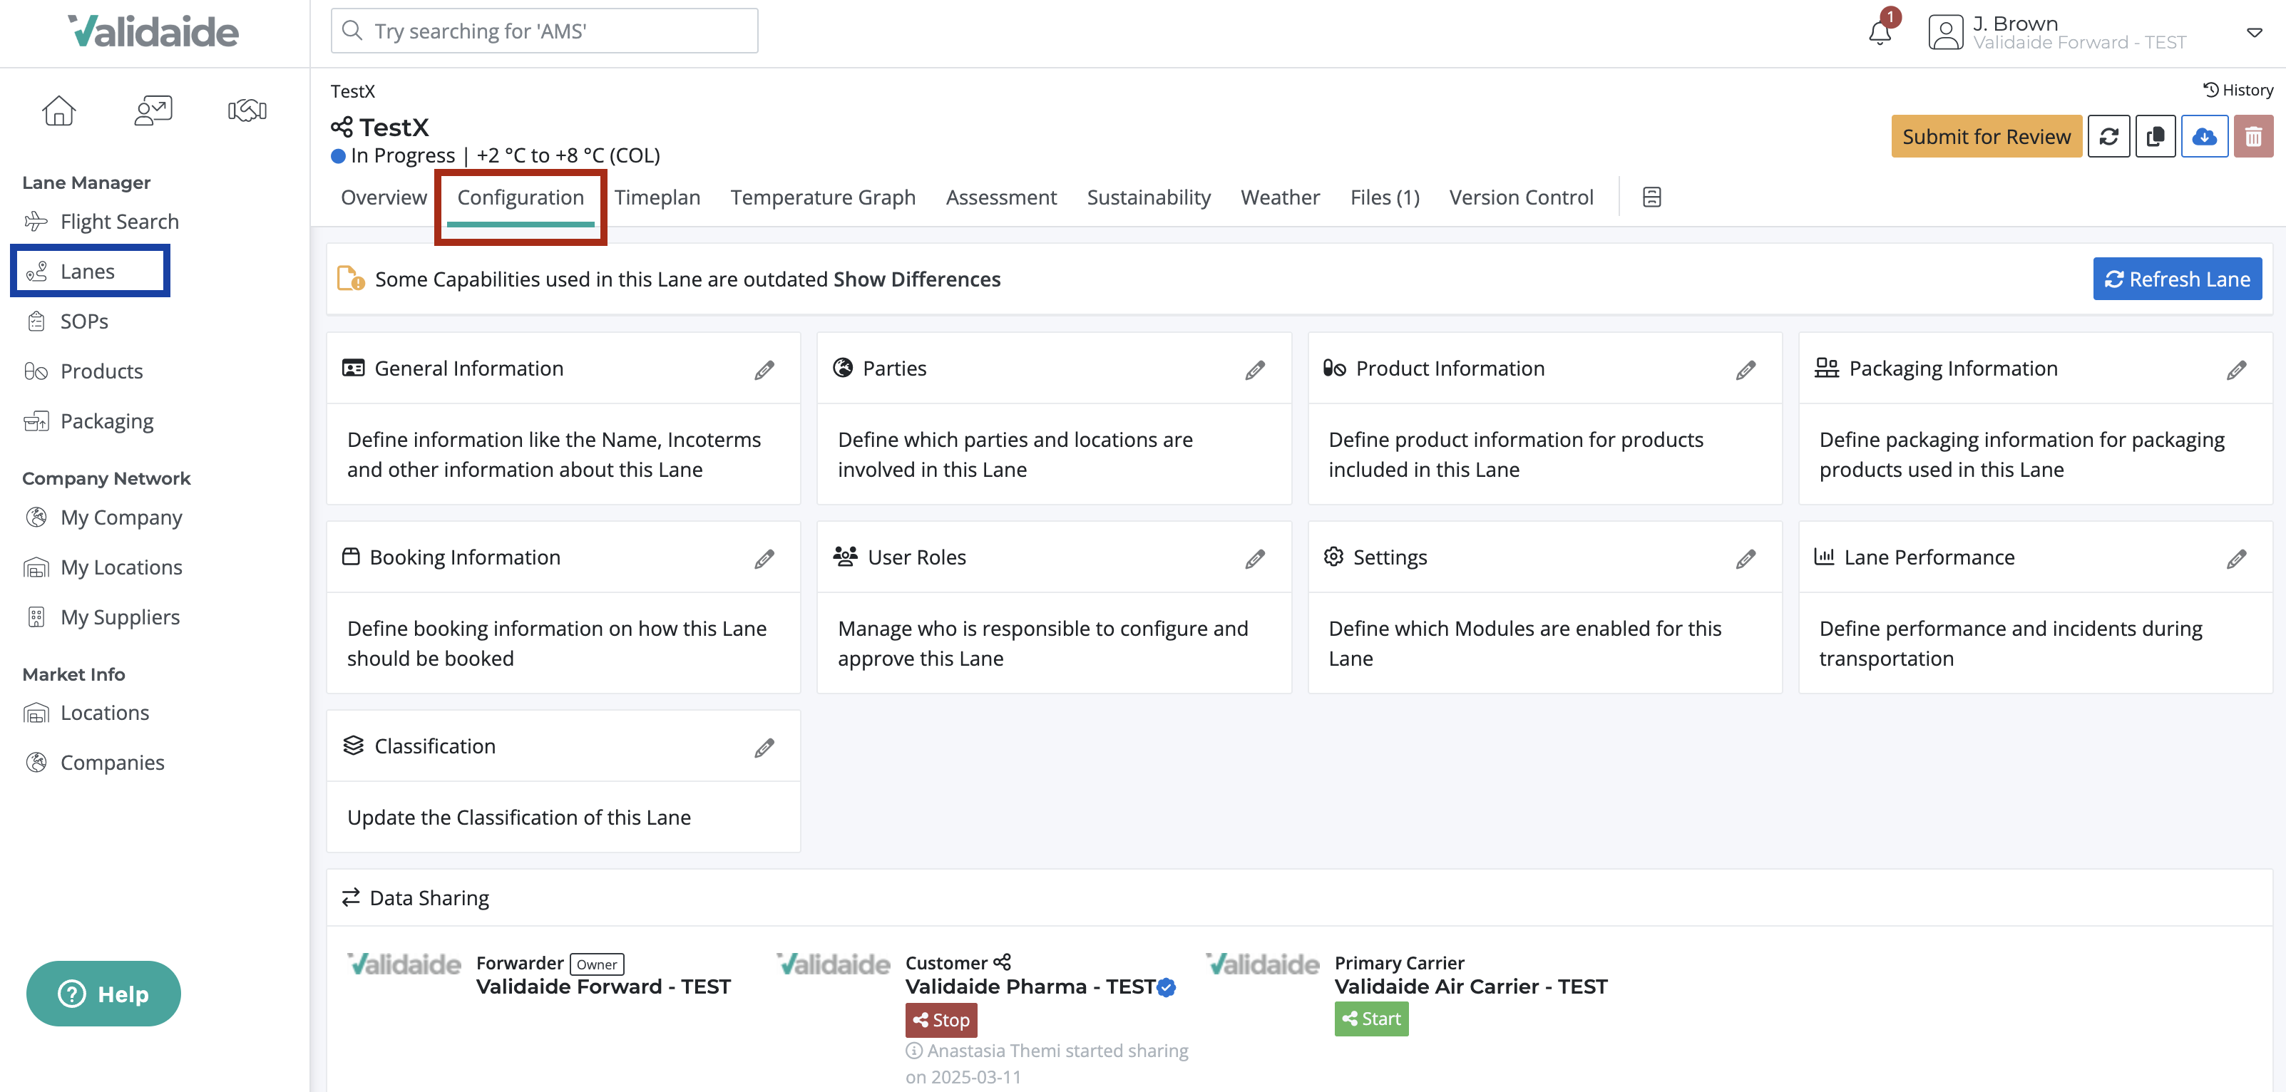
Task: Open the handshake partners icon in sidebar
Action: (x=247, y=110)
